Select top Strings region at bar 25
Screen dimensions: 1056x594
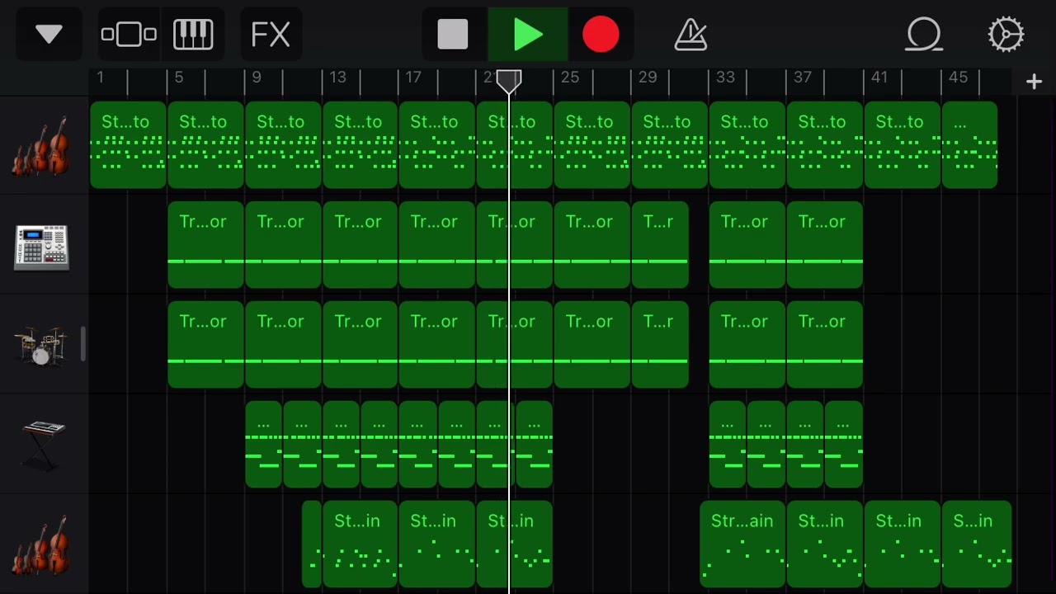click(x=592, y=145)
